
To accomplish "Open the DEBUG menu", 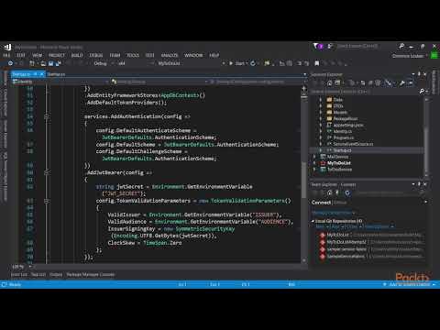I will click(96, 55).
